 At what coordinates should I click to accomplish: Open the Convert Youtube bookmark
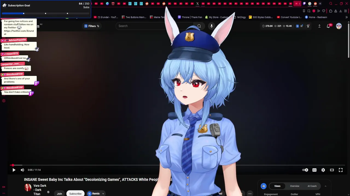coord(289,17)
